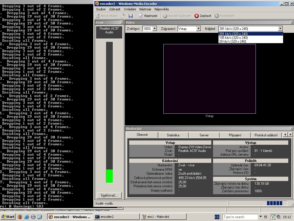Open Vlastnosti session properties
Viewport: 294px width, 221px height.
tap(148, 16)
